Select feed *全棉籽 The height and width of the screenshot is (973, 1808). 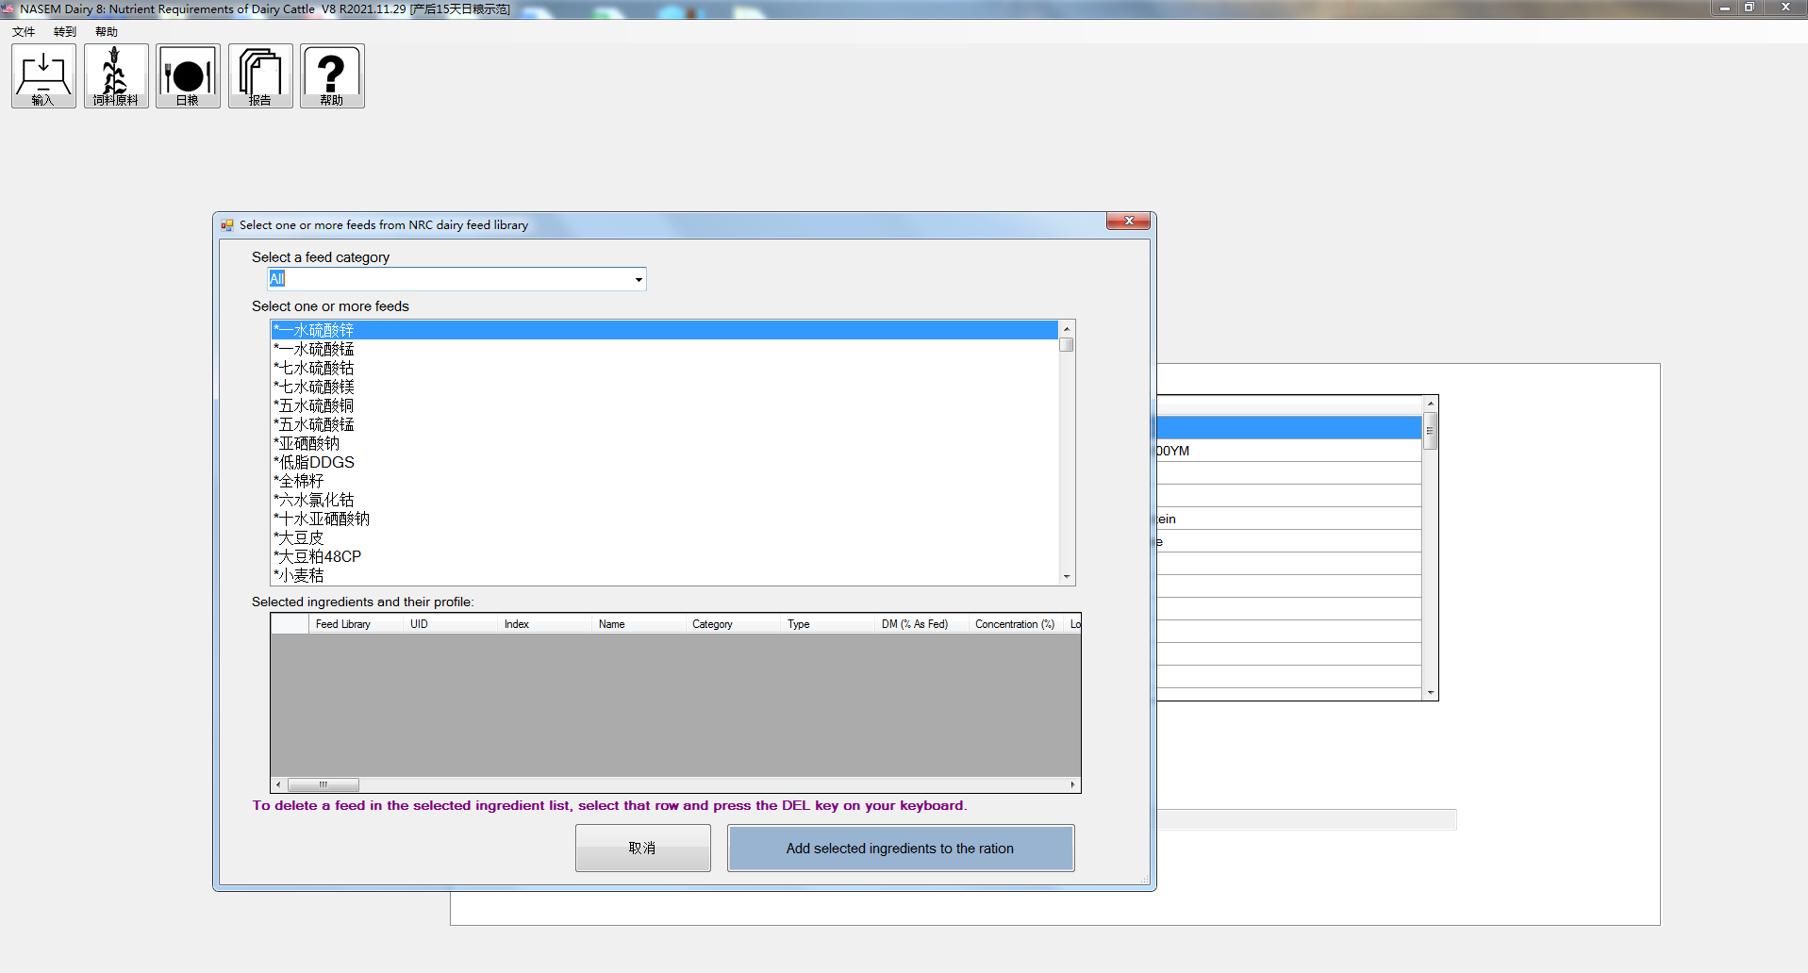(665, 481)
